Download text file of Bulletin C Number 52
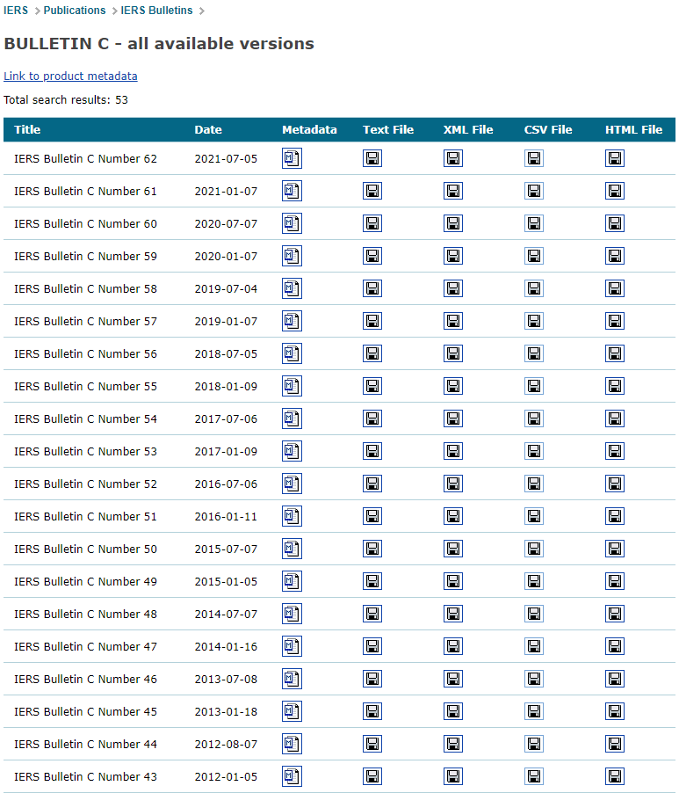The width and height of the screenshot is (679, 793). click(372, 484)
